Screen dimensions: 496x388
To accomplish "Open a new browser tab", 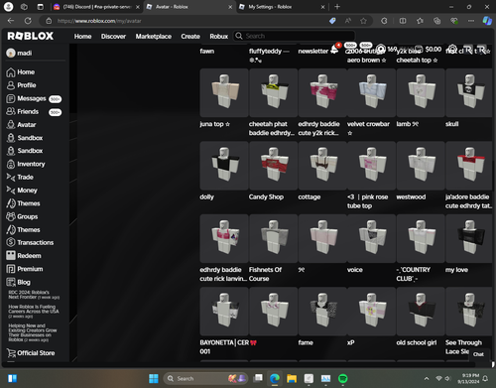I will [x=337, y=7].
